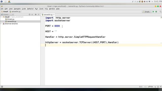Open Search Everywhere magnifier icon
The width and height of the screenshot is (162, 91).
[x=160, y=12]
